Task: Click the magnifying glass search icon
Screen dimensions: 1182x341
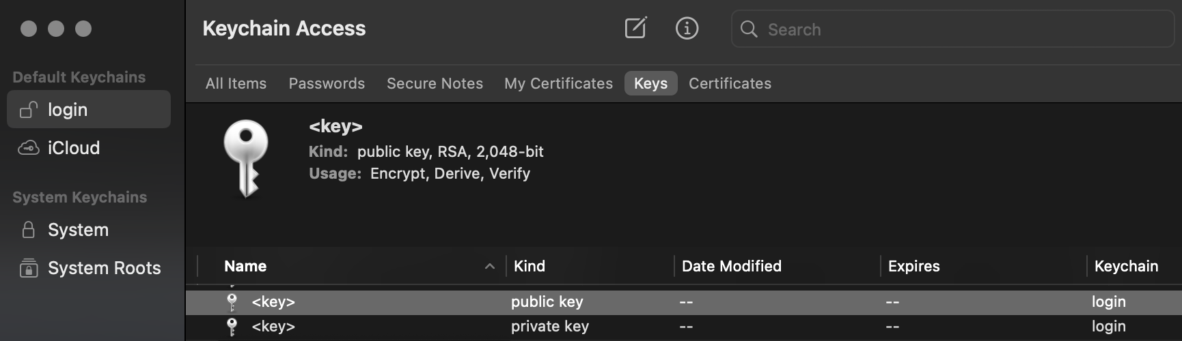Action: coord(749,29)
